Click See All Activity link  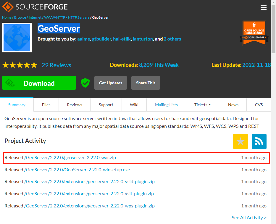(249, 218)
